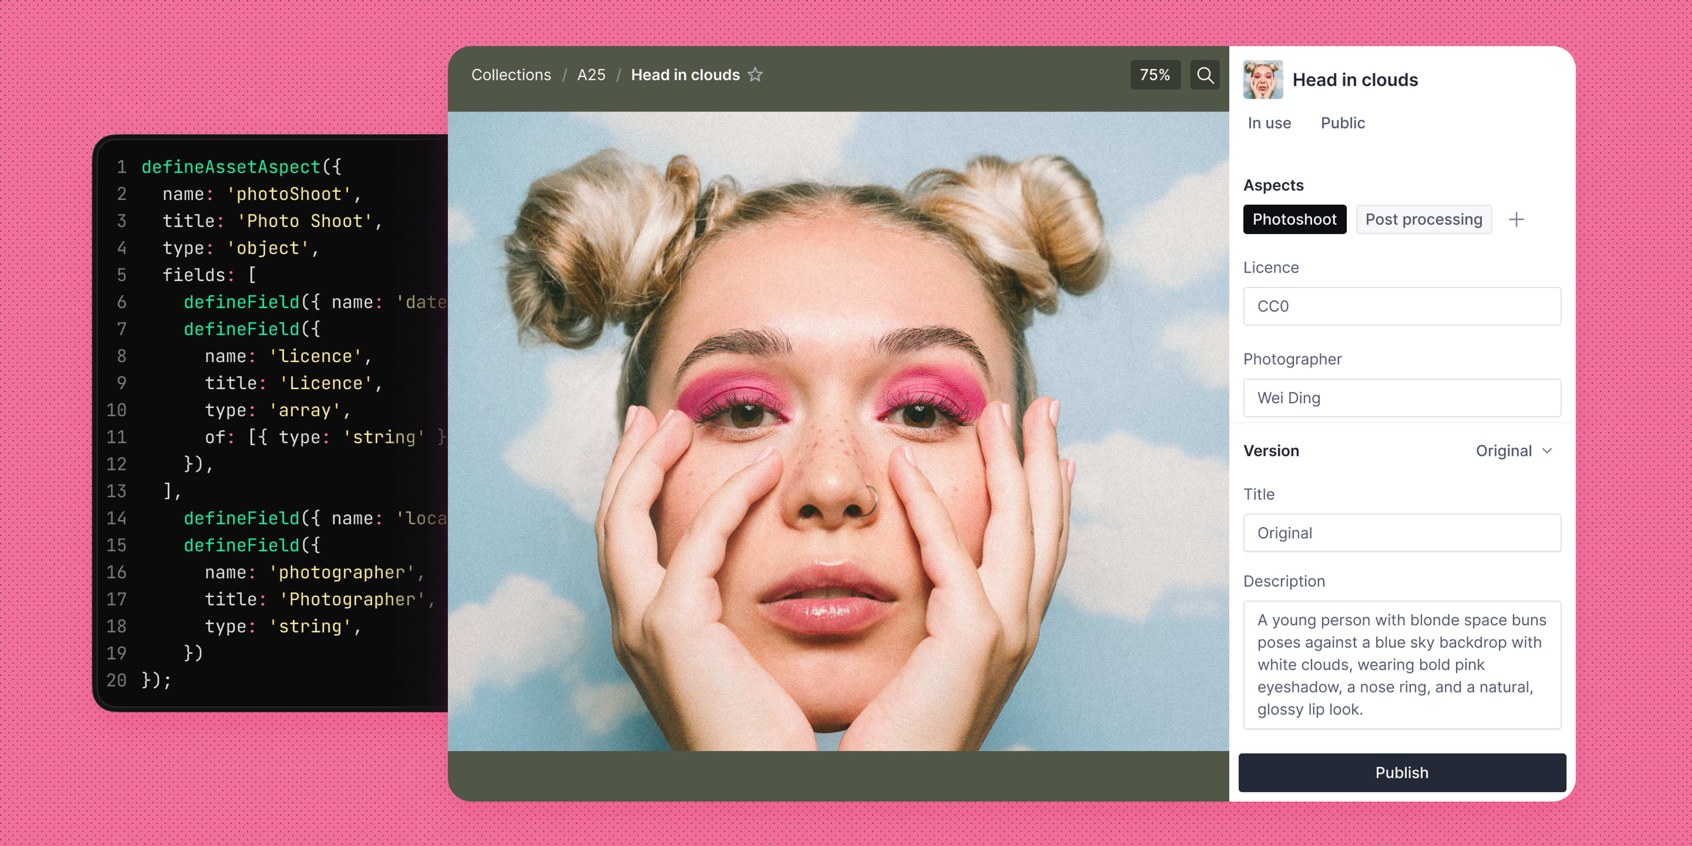Go to Collections breadcrumb
Viewport: 1692px width, 846px height.
click(x=511, y=75)
